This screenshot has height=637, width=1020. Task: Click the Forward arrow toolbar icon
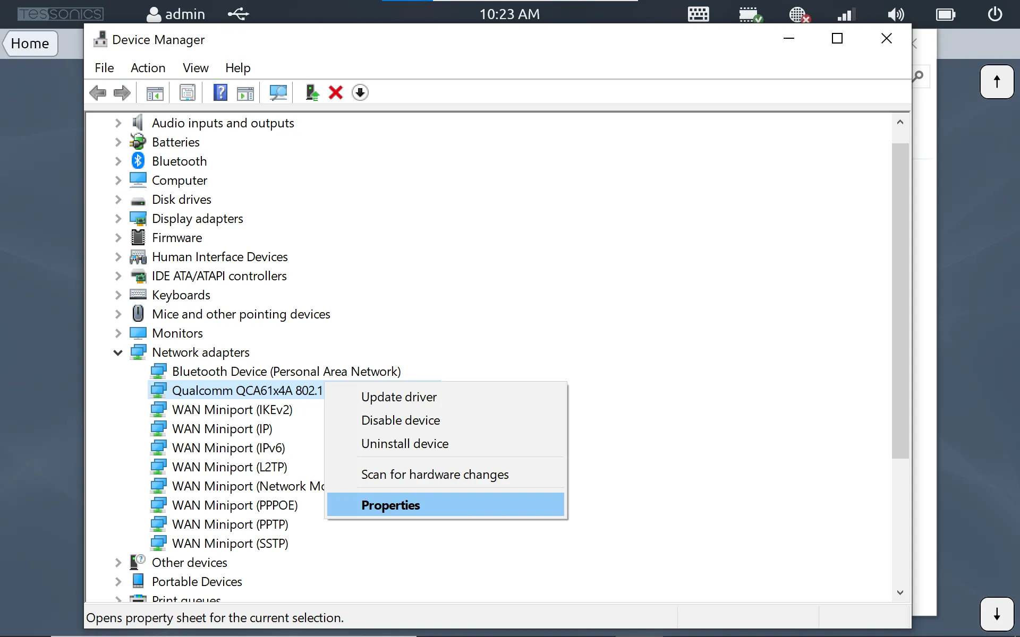[x=122, y=93]
